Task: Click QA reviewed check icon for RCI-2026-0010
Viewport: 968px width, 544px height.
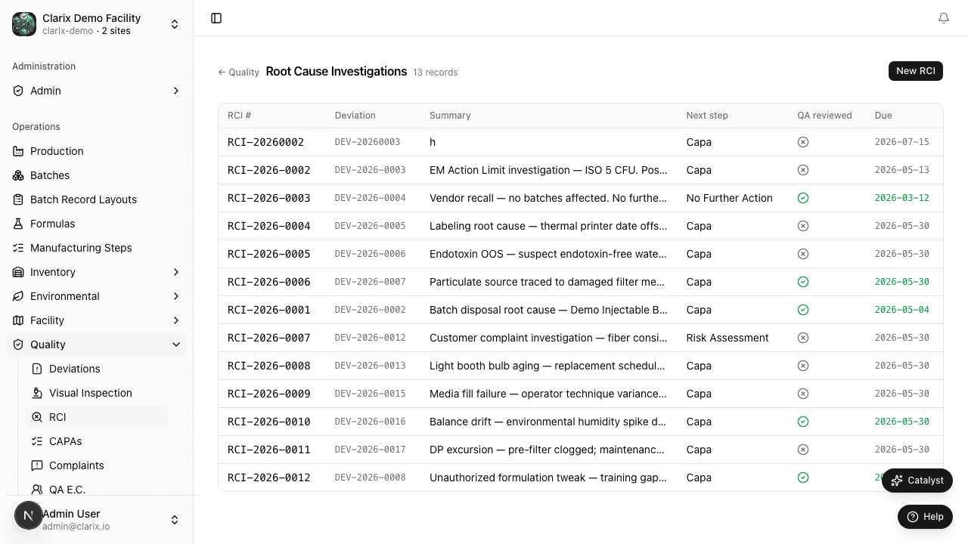Action: 803,422
